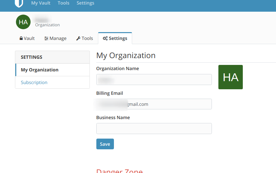This screenshot has height=173, width=276.
Task: Click the square green HA logo
Action: [x=230, y=77]
